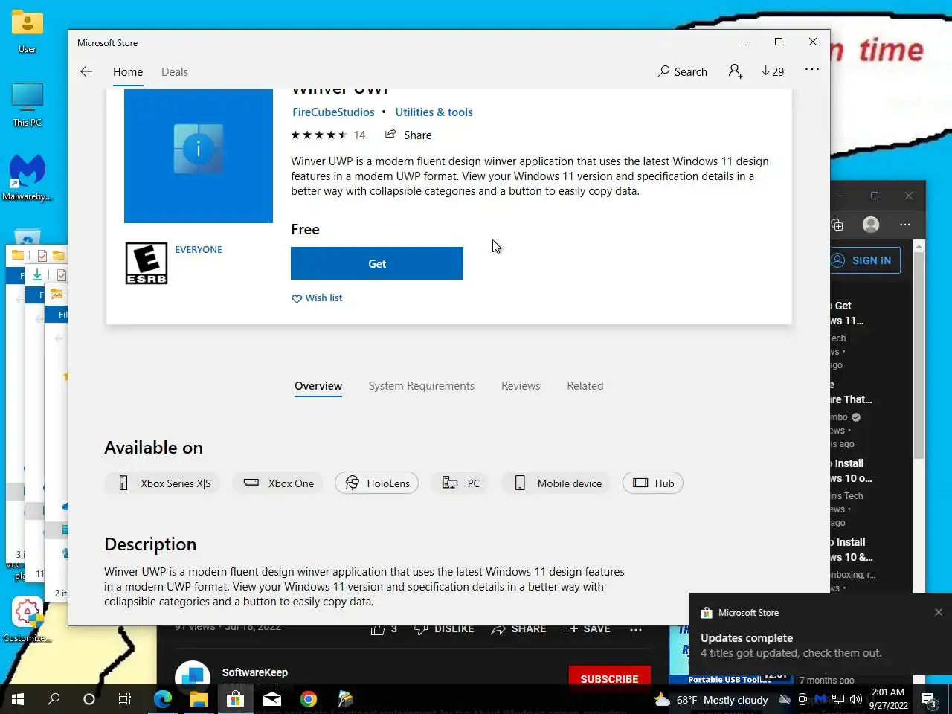The image size is (952, 714).
Task: Open the network tray icon
Action: (x=838, y=700)
